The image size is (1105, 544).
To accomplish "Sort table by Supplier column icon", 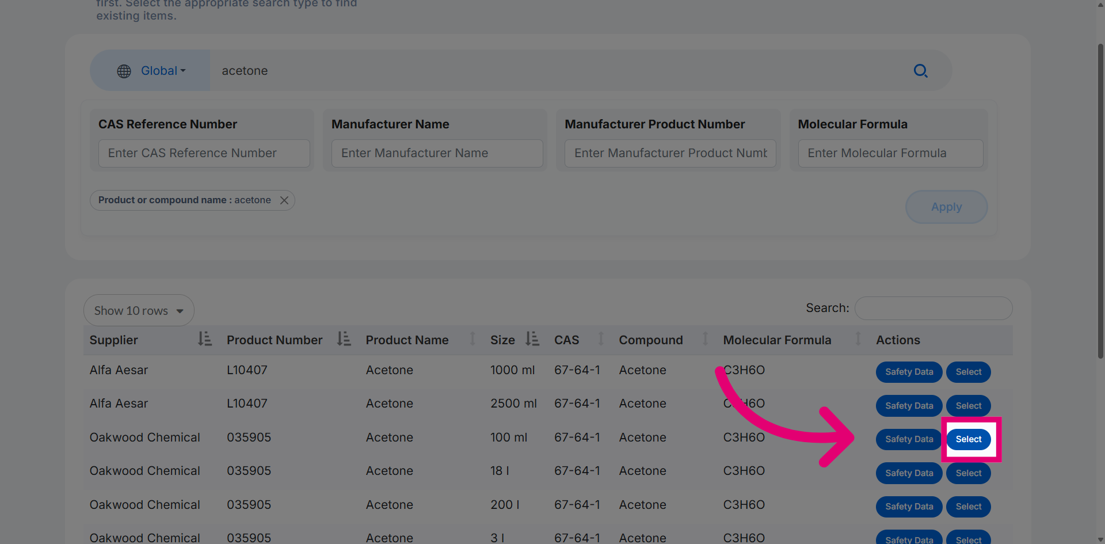I will tap(204, 339).
